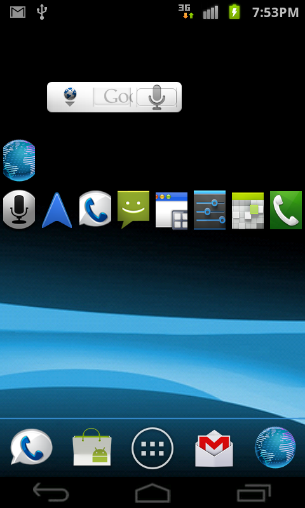The image size is (305, 508).
Task: Tap the signal strength bars icon
Action: coord(210,12)
